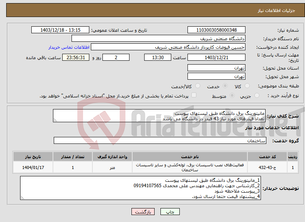Screen dimensions: 305x222
Task: Click the service code cell ج-43-432
Action: click(267, 167)
